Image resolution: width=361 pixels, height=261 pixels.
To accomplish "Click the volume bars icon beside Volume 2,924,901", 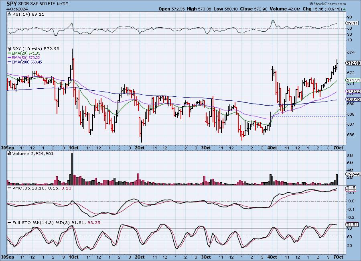I will pyautogui.click(x=10, y=153).
